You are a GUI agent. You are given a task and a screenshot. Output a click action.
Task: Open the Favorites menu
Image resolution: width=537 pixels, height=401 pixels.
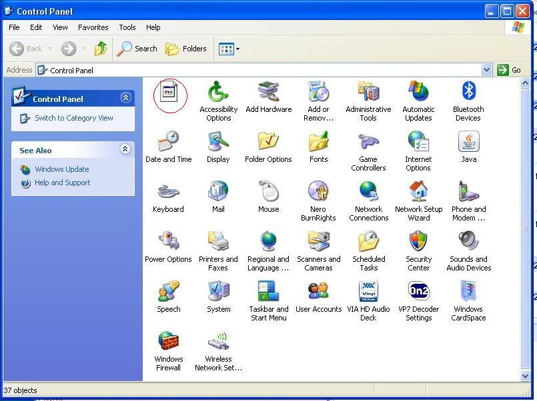coord(93,27)
